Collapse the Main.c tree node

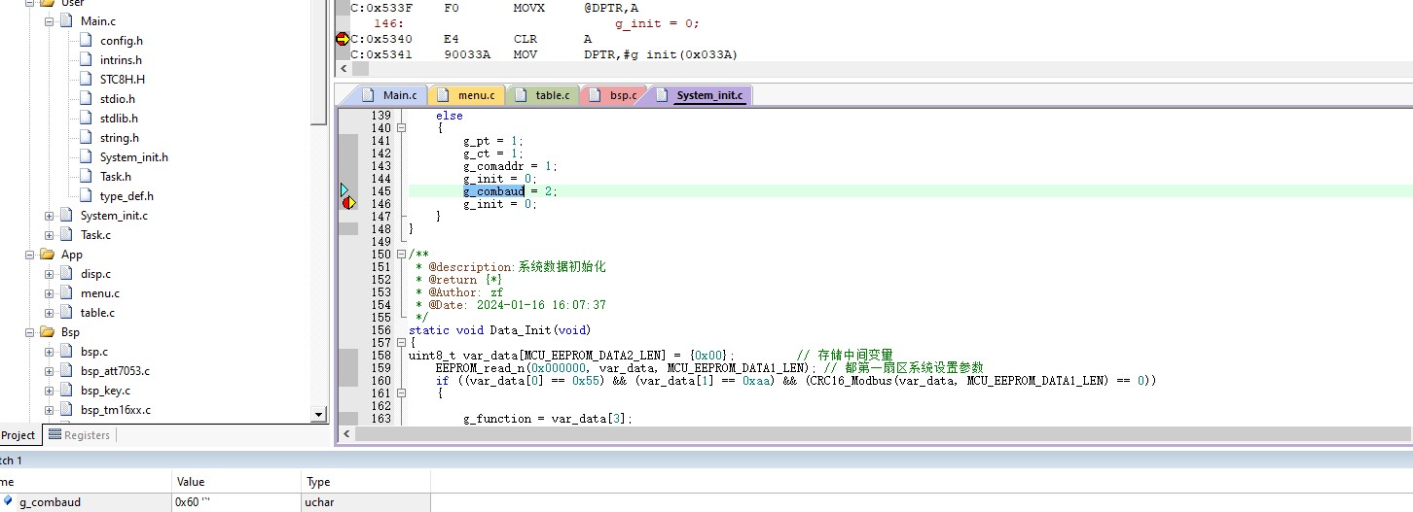50,21
